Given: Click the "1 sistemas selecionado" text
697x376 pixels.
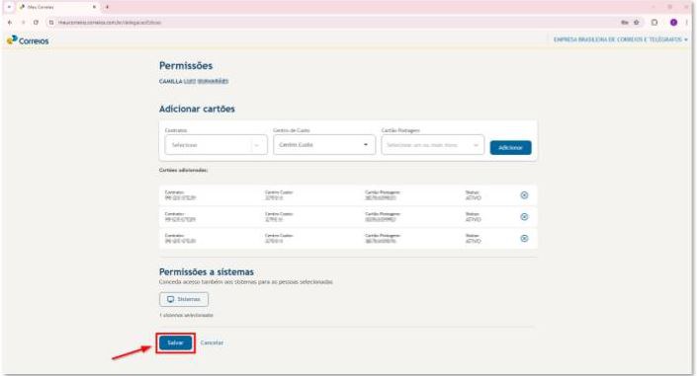Looking at the screenshot, I should (186, 315).
